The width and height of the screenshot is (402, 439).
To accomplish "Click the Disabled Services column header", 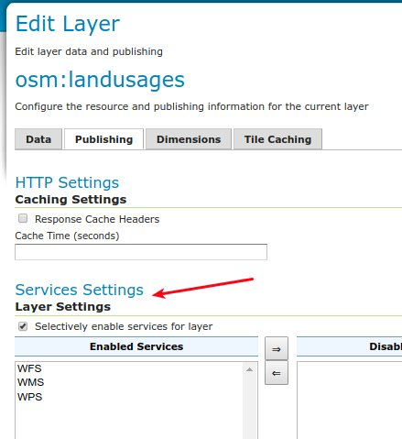I will click(349, 346).
